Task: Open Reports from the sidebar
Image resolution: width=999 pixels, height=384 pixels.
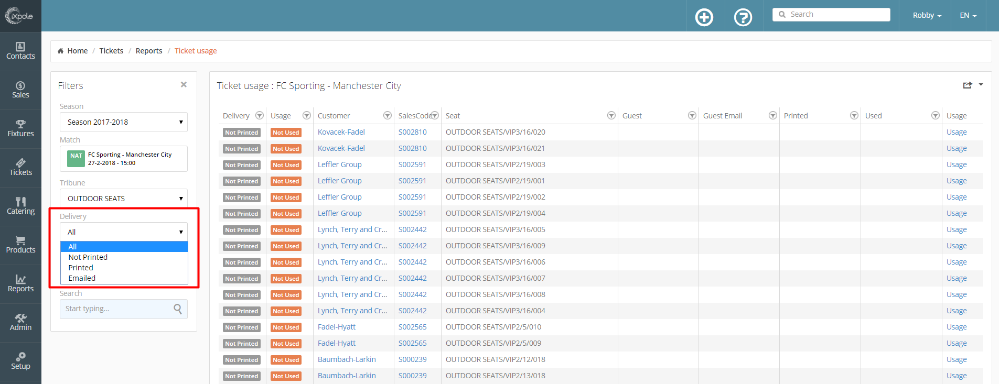Action: (x=20, y=284)
